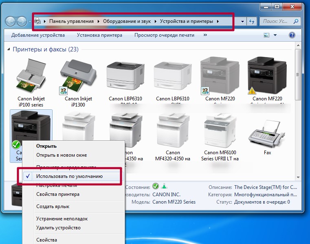Click the scrollbar down arrow
Image resolution: width=310 pixels, height=244 pixels.
pos(298,177)
